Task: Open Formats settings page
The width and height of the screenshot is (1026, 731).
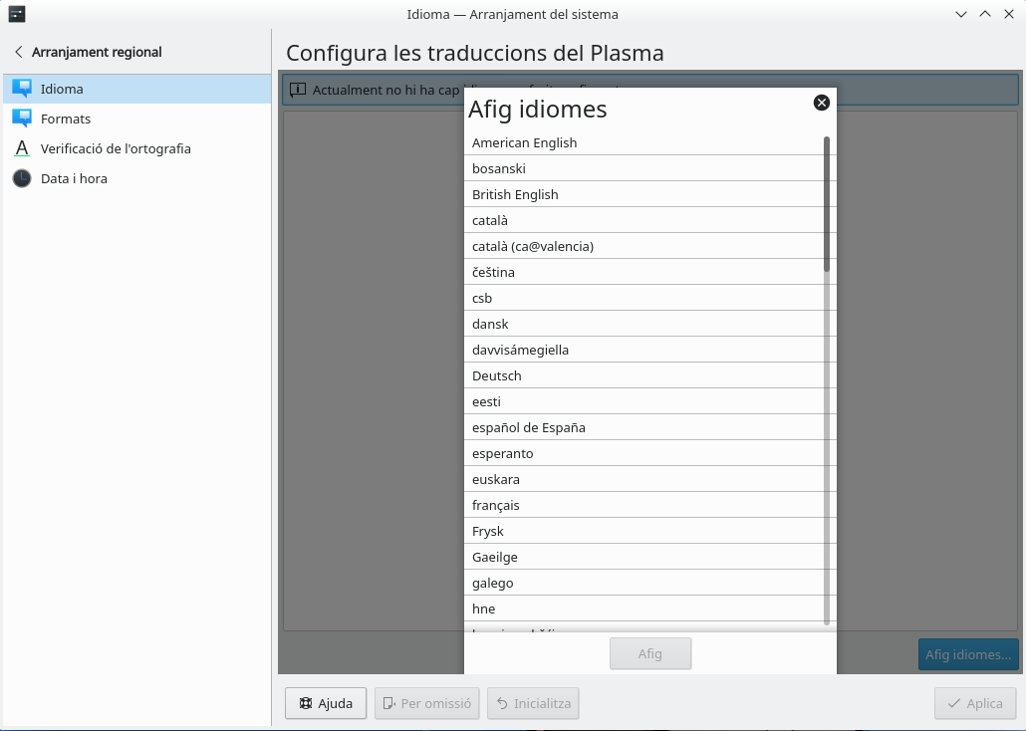Action: click(x=66, y=119)
